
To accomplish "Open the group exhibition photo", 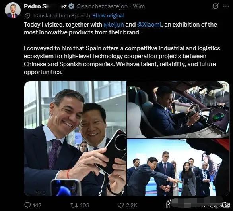I will pyautogui.click(x=178, y=167).
